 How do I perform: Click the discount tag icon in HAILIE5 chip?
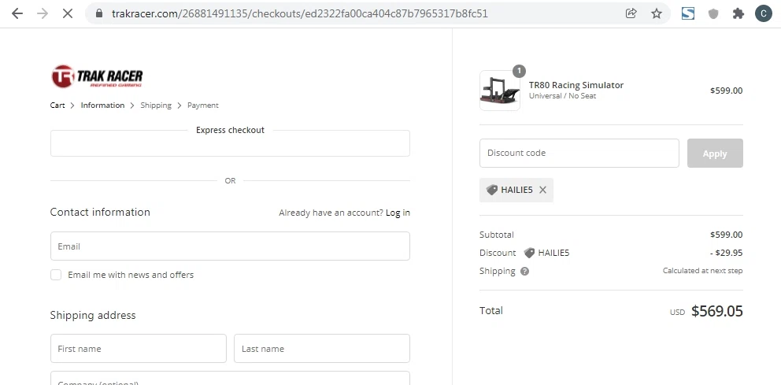coord(491,190)
